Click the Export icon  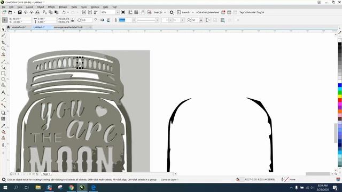click(90, 12)
